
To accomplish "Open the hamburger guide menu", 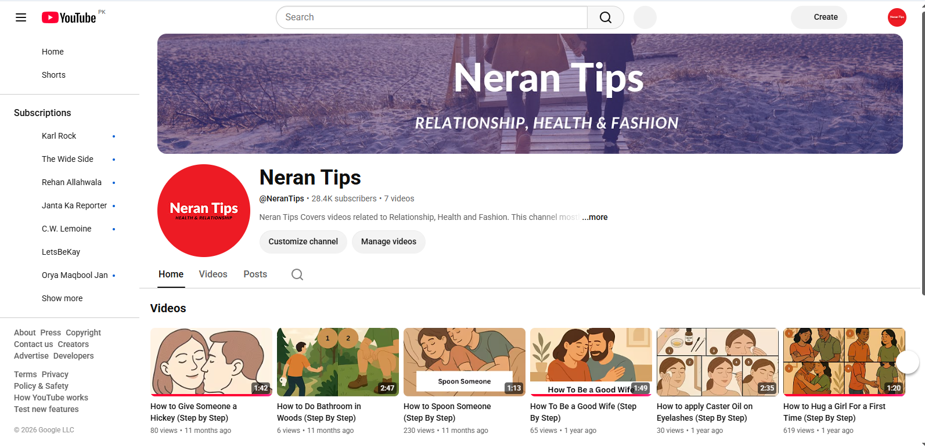I will [21, 17].
